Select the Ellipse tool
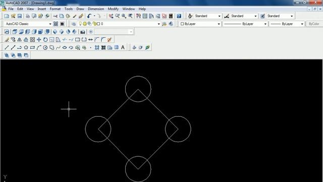323x182 pixels. pos(65,48)
